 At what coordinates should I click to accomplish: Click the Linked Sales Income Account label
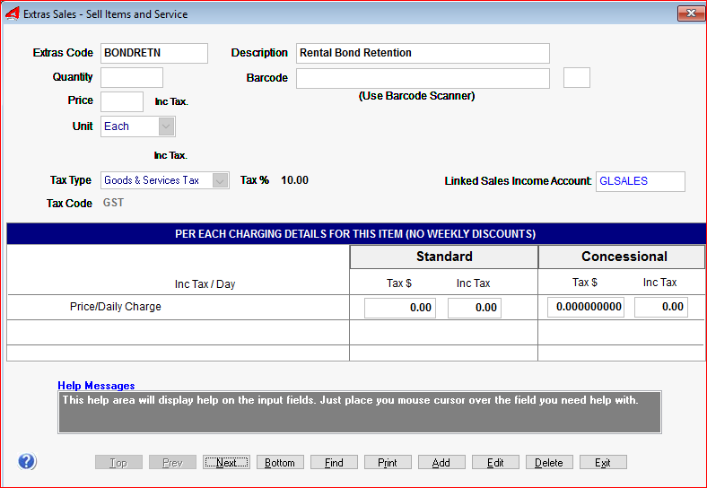[518, 181]
